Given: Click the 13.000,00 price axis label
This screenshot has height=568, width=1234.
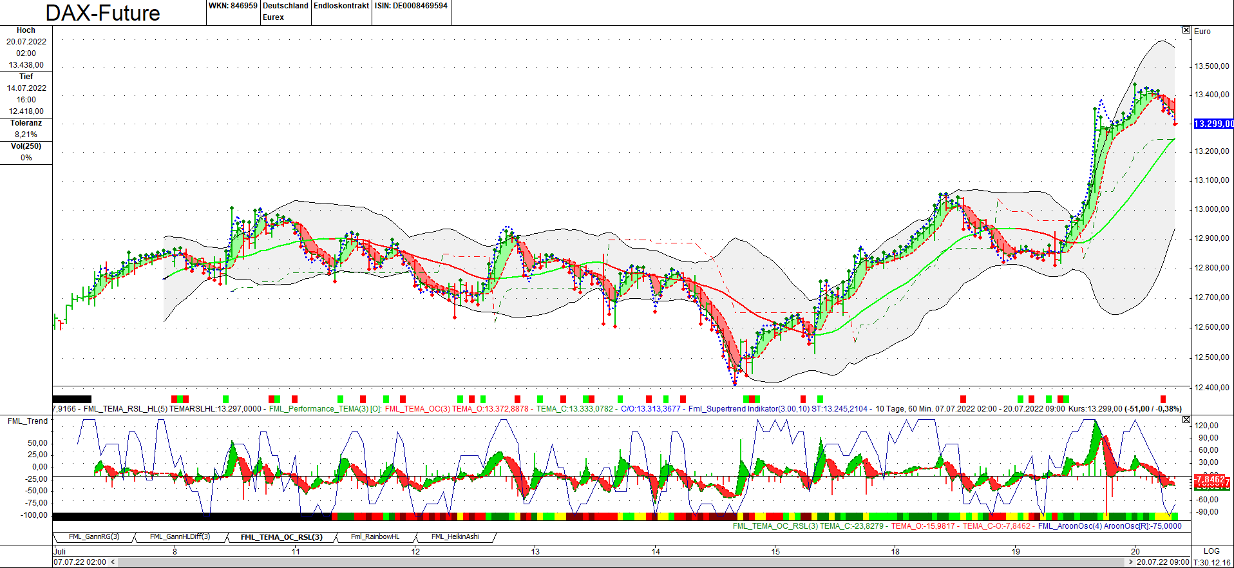Looking at the screenshot, I should point(1211,209).
